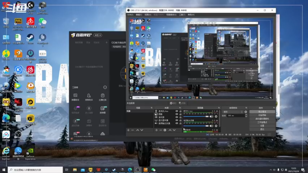Open 麦克风/Aux mixer channel settings gear

click(x=216, y=116)
